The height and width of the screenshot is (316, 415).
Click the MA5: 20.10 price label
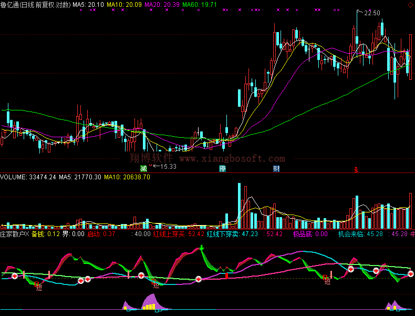coord(88,4)
